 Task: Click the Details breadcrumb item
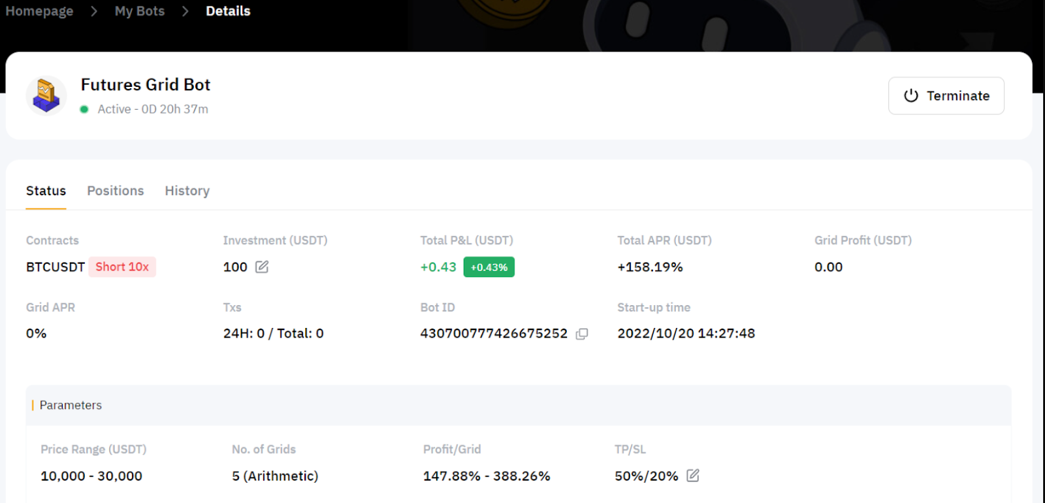[x=228, y=11]
